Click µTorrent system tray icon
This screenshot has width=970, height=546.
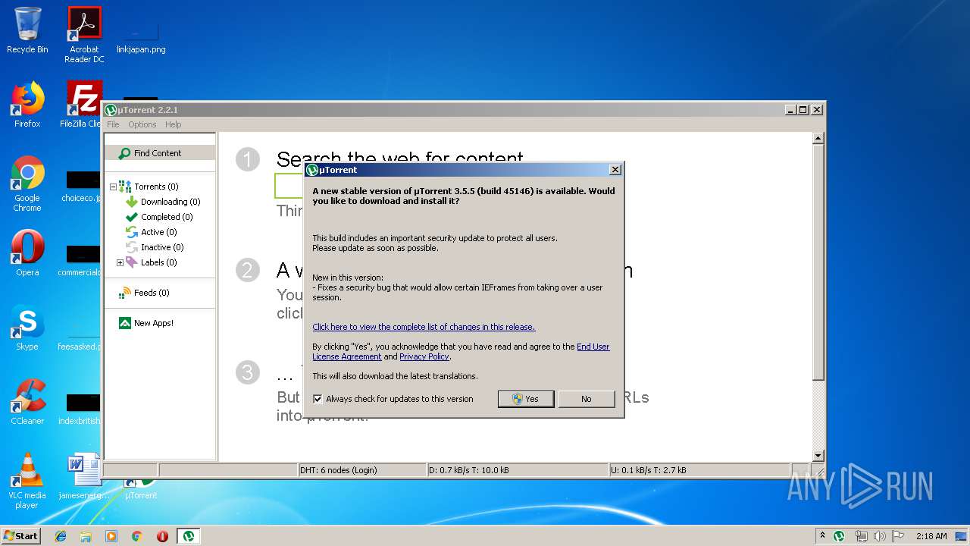click(x=839, y=536)
